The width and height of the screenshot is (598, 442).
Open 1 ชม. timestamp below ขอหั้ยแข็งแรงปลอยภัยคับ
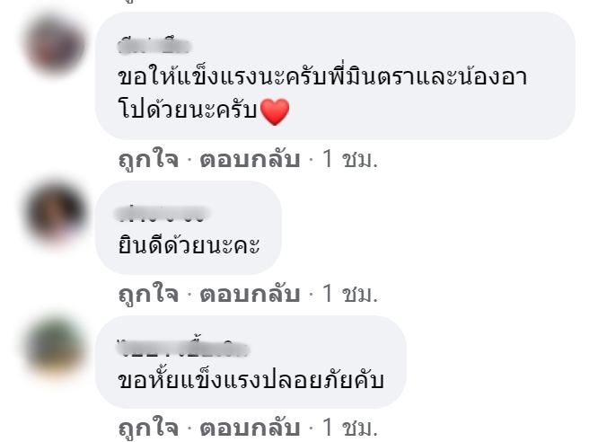350,428
